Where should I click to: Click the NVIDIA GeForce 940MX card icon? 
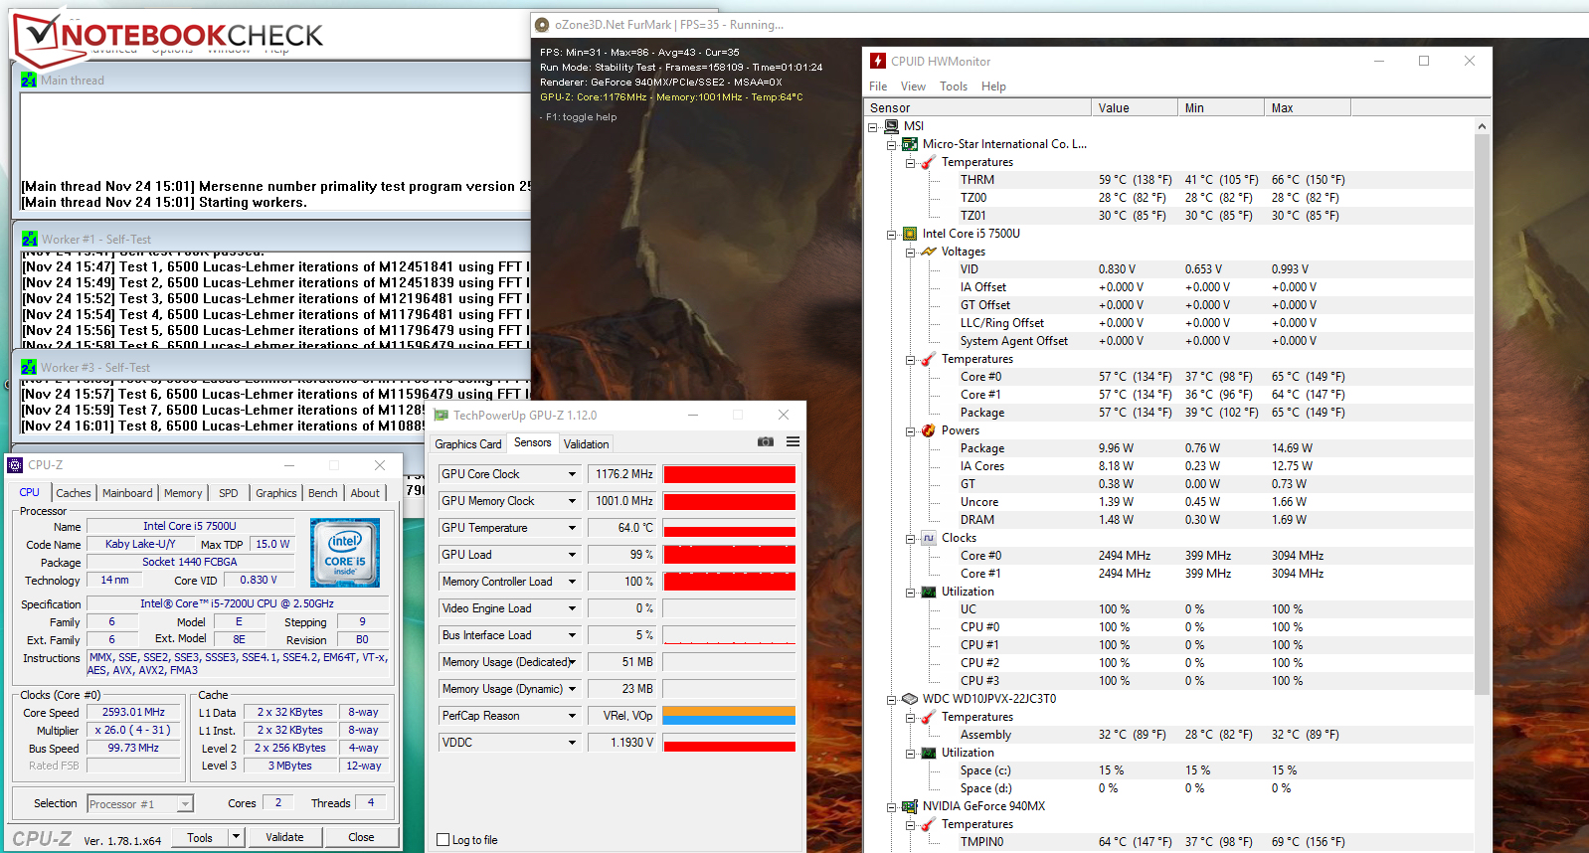click(x=910, y=806)
